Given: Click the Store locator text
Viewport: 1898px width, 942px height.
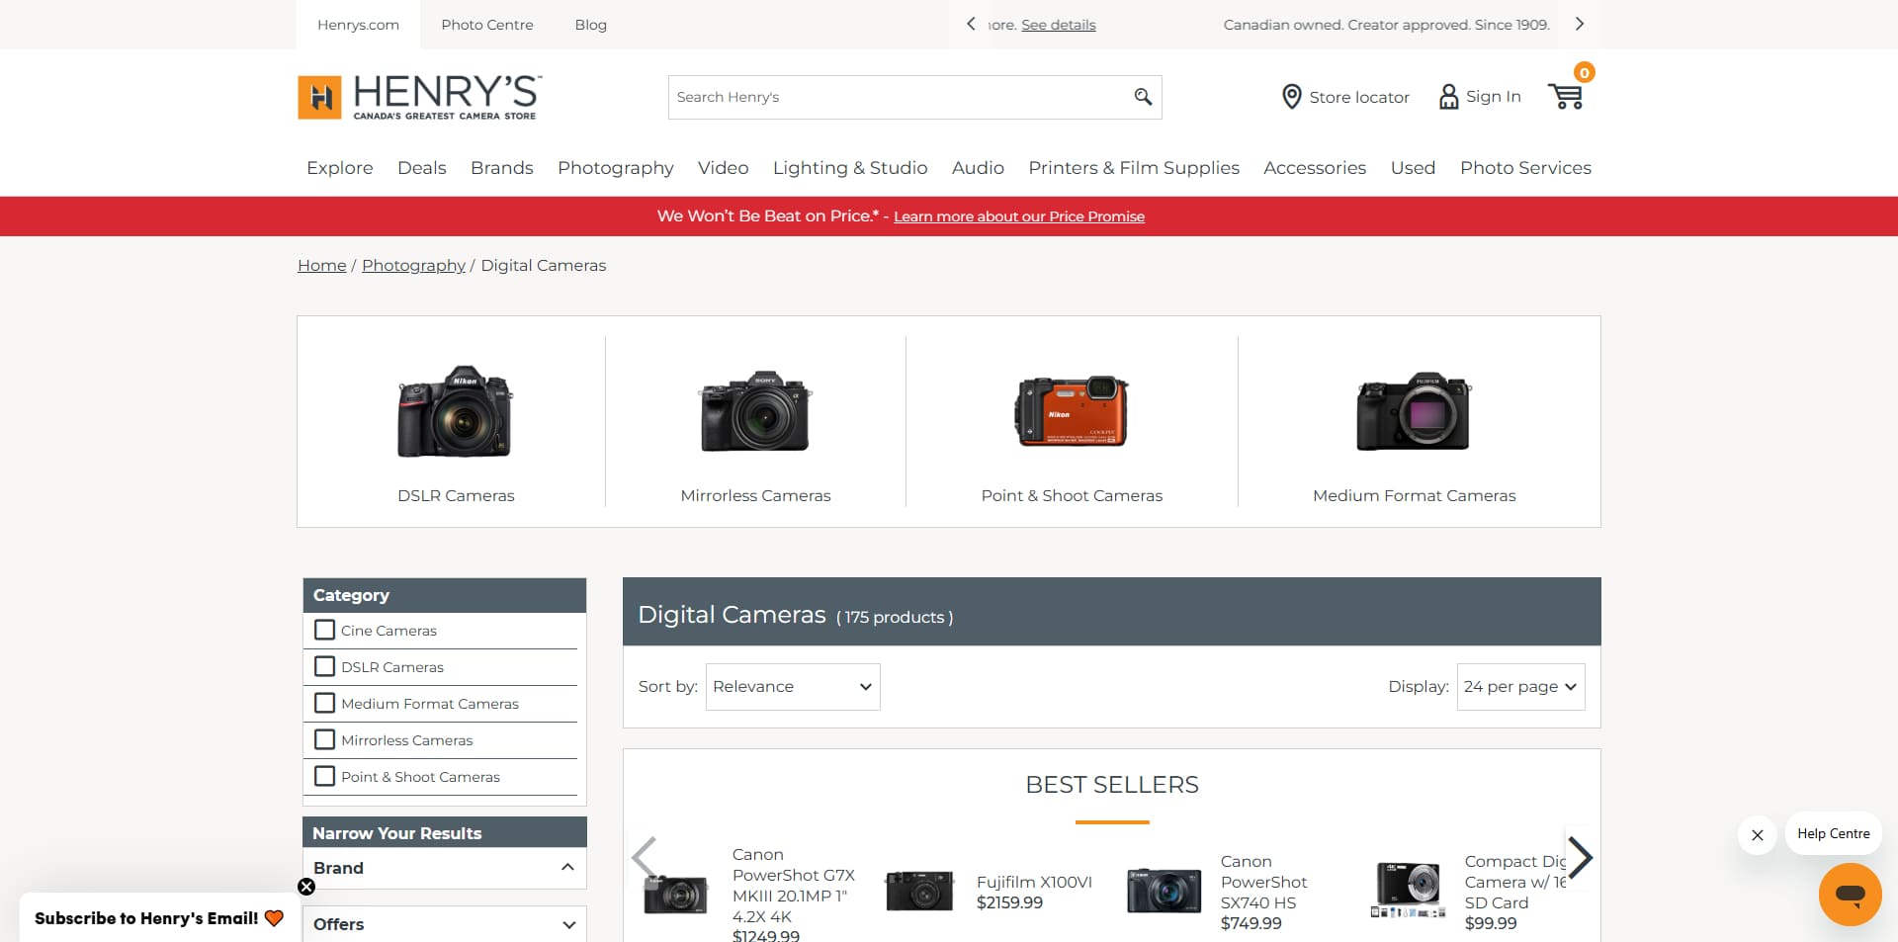Looking at the screenshot, I should (x=1359, y=97).
